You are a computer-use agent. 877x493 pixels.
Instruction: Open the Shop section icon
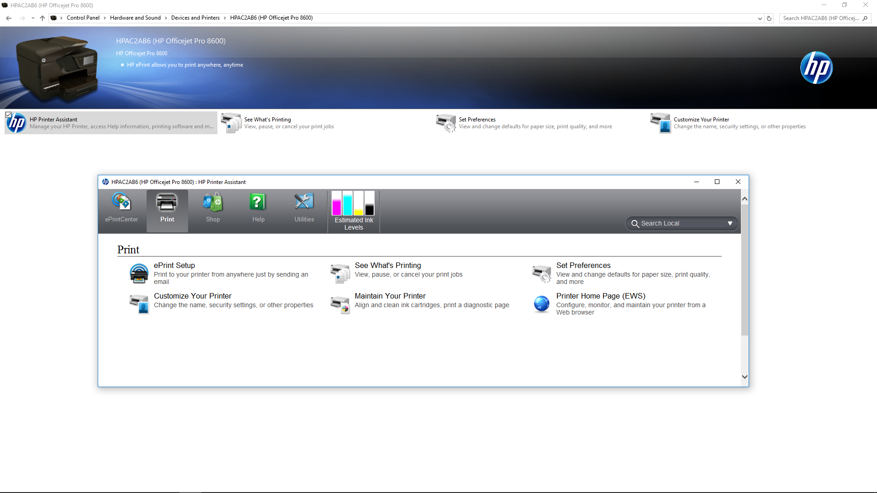212,208
